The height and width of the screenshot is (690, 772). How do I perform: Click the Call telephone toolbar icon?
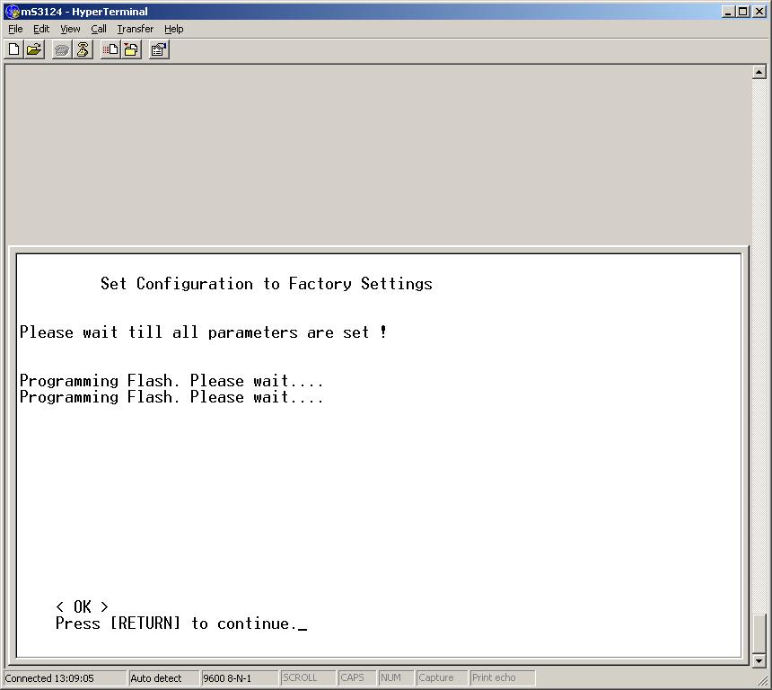[62, 50]
